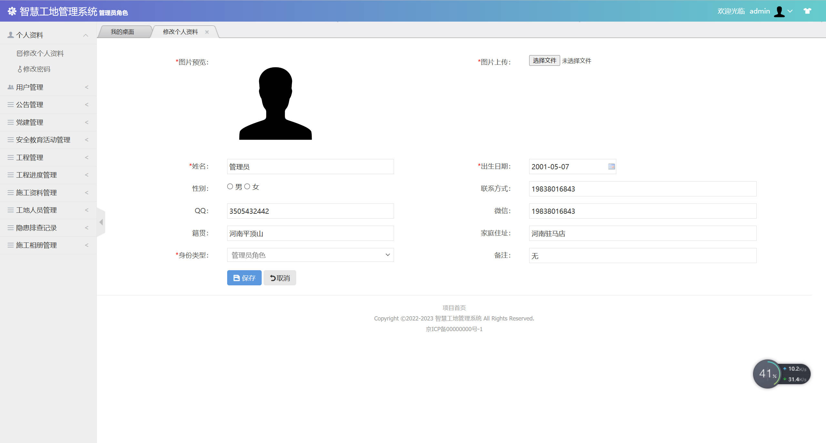Click the 保存 save button
Screen dimensions: 826x443
point(244,278)
